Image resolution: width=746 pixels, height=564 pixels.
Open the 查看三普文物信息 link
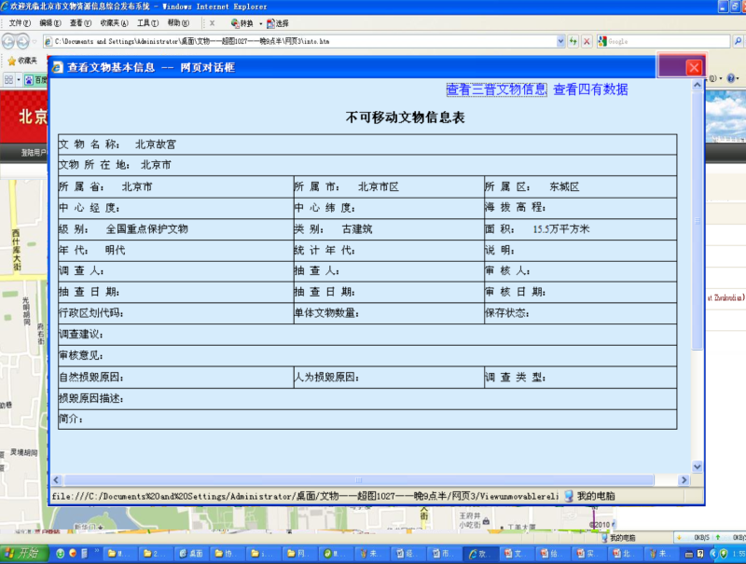(x=496, y=89)
